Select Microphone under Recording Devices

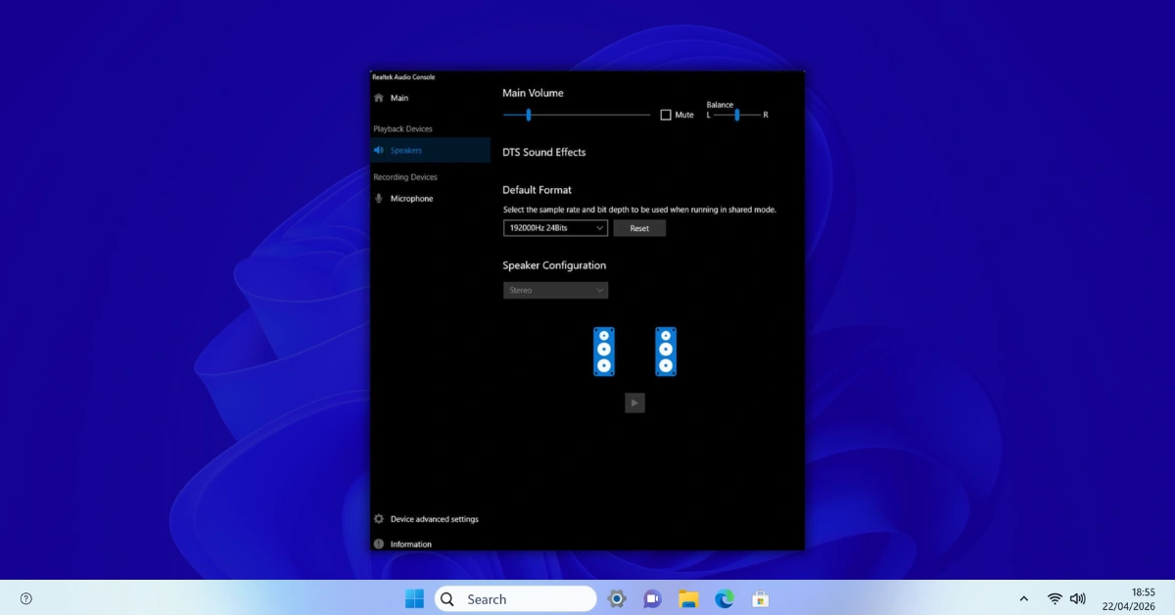coord(410,198)
